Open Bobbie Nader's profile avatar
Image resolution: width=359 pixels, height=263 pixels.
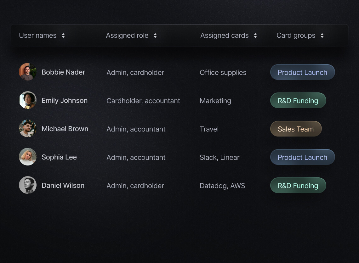point(28,72)
